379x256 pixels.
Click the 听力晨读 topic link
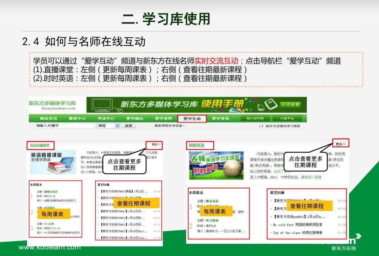click(212, 220)
